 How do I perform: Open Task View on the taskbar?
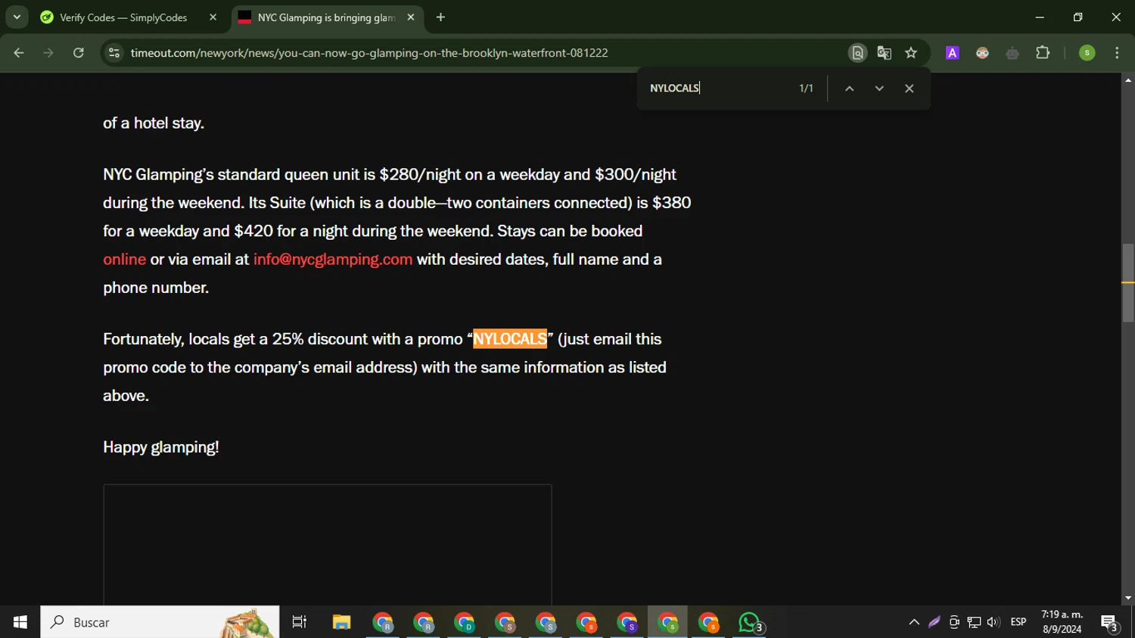click(300, 622)
